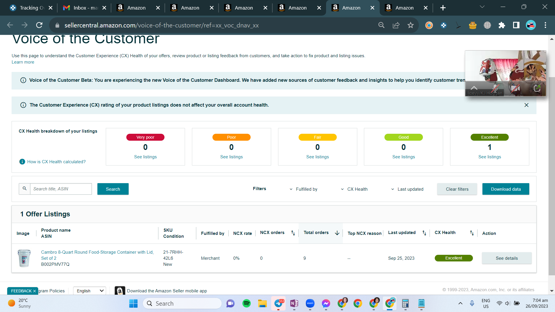This screenshot has height=312, width=555.
Task: See listings under Good
Action: pos(404,157)
